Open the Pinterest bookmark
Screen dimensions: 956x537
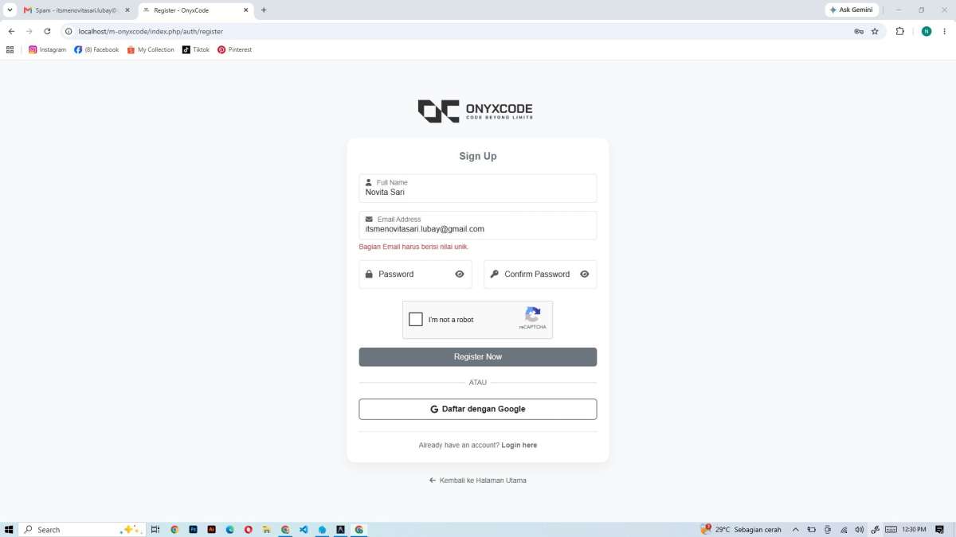(x=234, y=49)
